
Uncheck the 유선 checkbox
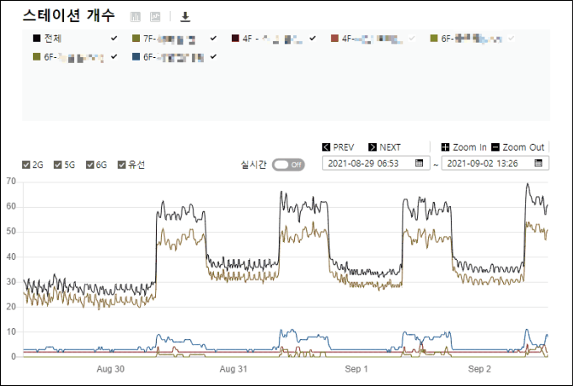coord(121,165)
